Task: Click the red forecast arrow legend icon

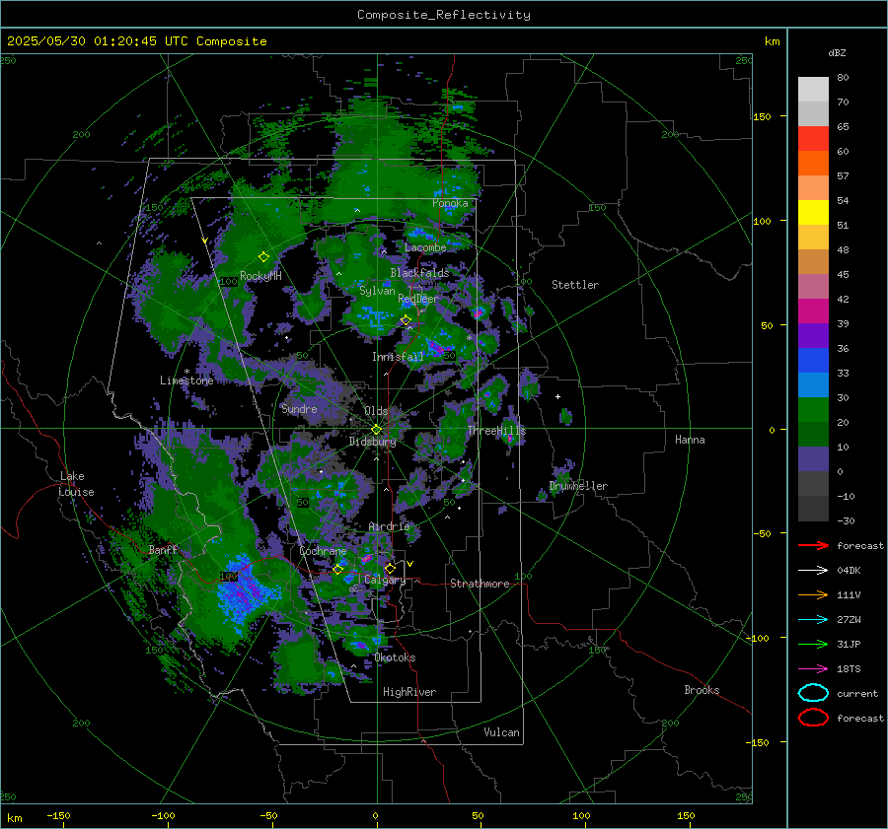Action: (813, 545)
